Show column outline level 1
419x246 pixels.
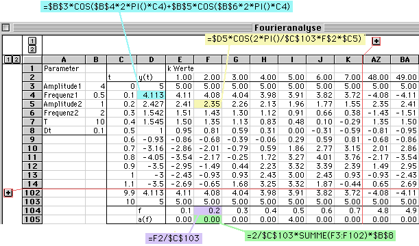(x=32, y=41)
